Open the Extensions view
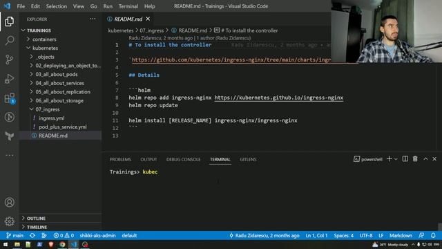 (x=9, y=98)
